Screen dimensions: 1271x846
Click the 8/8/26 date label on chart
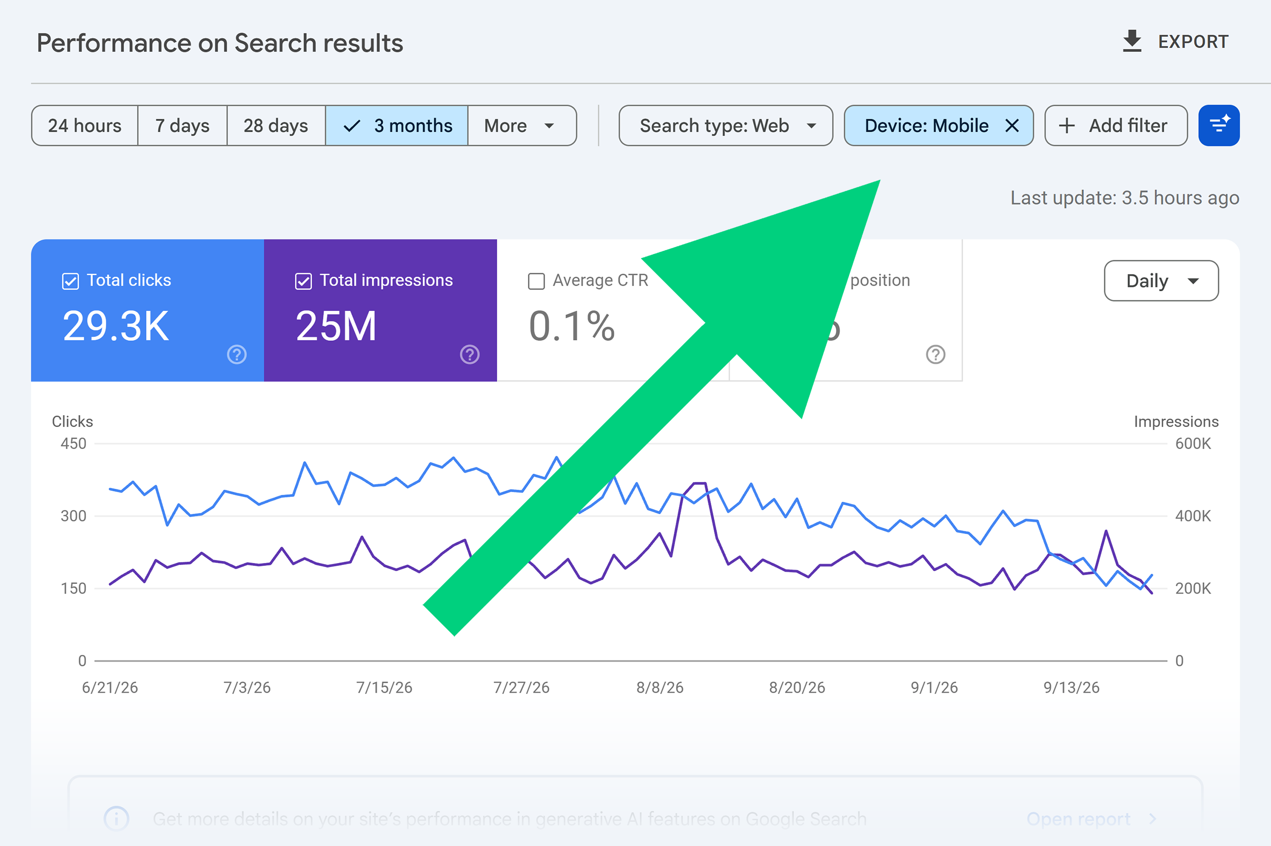point(659,687)
